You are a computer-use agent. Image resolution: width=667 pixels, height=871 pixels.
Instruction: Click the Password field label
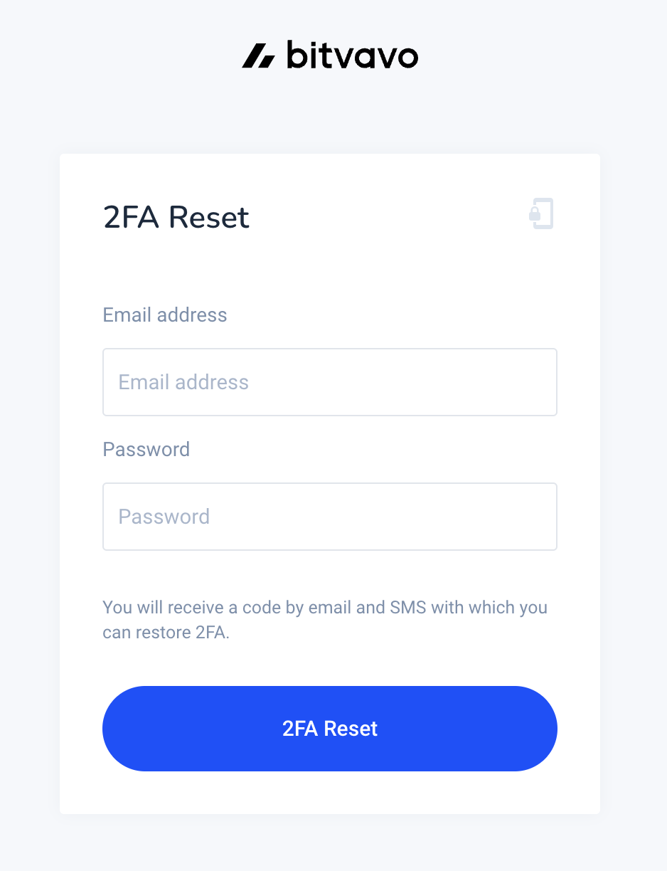[146, 450]
